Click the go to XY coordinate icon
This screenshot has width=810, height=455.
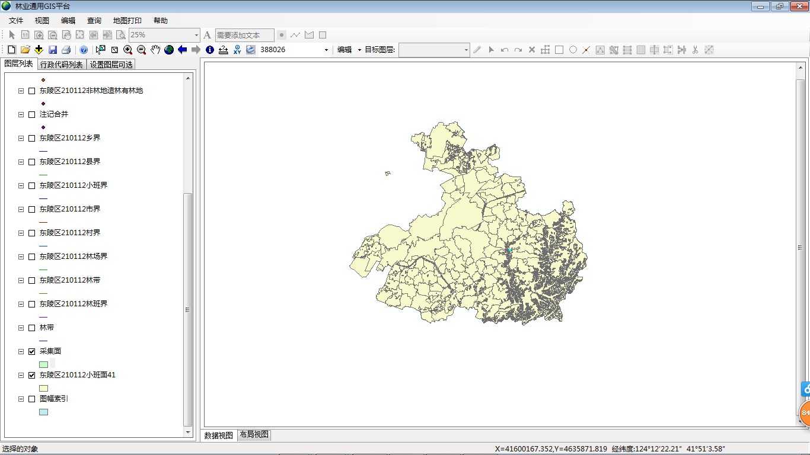click(x=237, y=50)
